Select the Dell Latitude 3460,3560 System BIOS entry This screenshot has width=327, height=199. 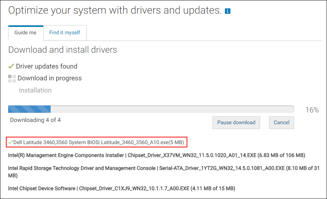click(96, 142)
